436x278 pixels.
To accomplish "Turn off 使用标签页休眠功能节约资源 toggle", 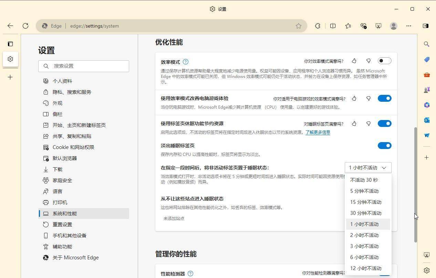I will pos(384,123).
